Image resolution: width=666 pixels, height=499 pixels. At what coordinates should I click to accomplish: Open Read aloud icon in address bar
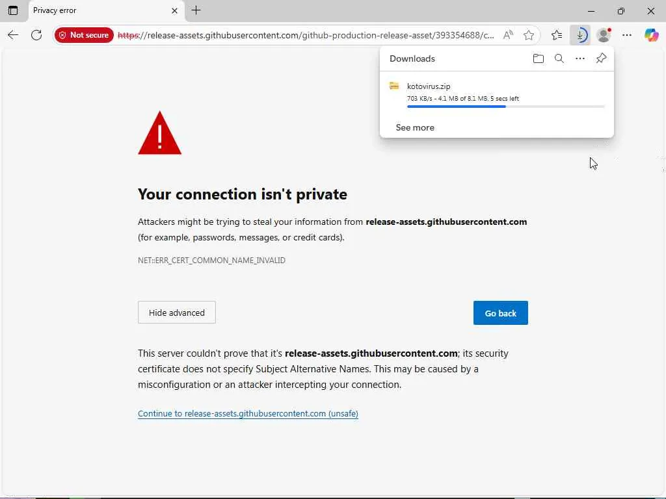[x=508, y=35]
